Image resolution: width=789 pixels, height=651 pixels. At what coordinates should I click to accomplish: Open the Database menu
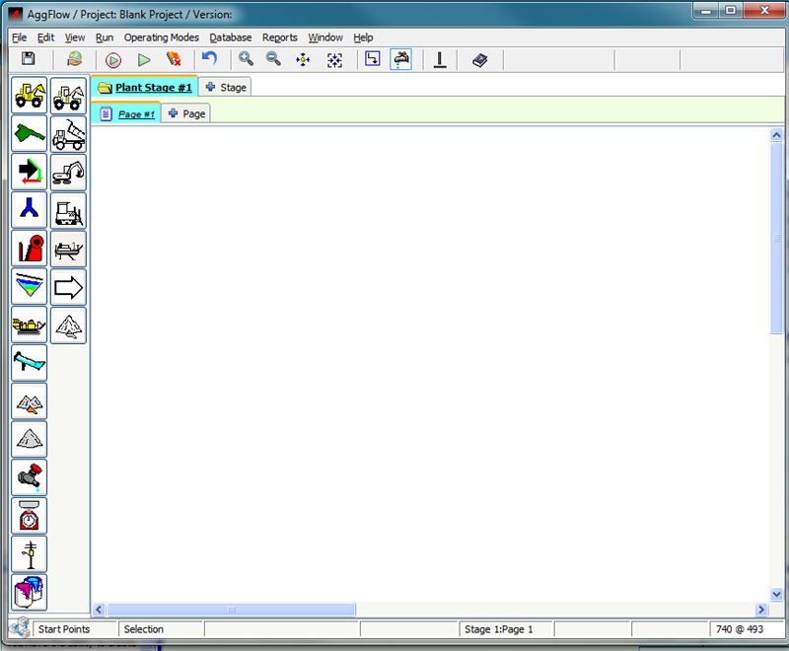[230, 37]
